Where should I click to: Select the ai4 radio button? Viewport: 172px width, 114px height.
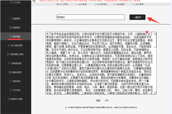point(114,4)
